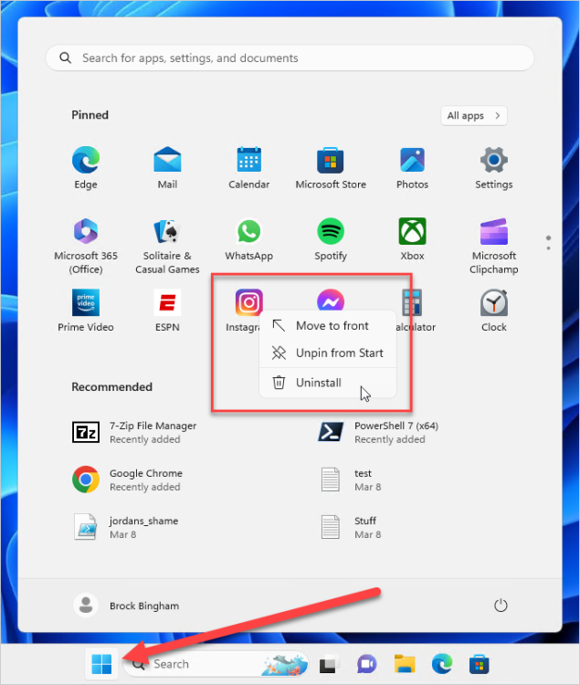This screenshot has height=685, width=580.
Task: Open the Edge pinned app
Action: [x=86, y=168]
